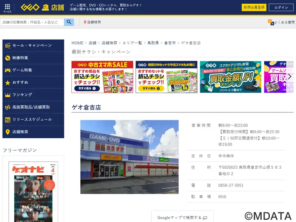Open セール・キャンペーン menu item
296x222 pixels.
(x=33, y=46)
